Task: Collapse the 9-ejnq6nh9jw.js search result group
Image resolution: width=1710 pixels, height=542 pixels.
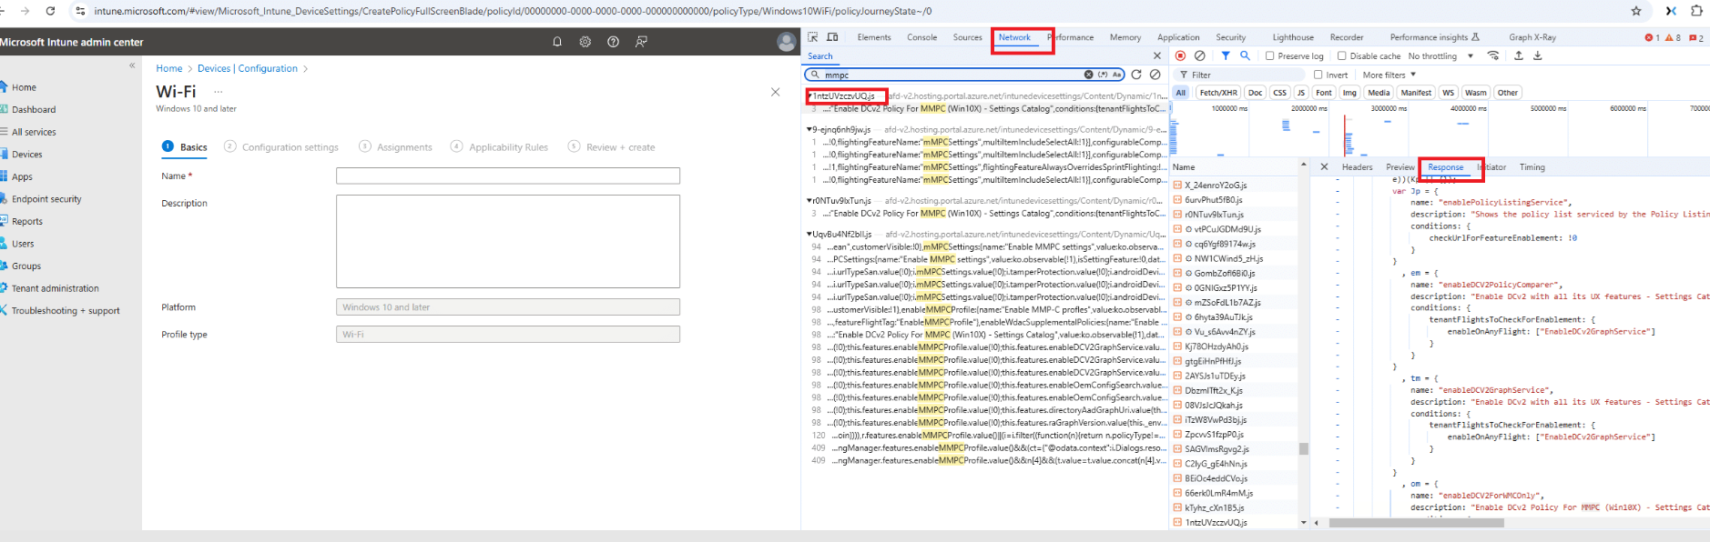Action: [809, 129]
